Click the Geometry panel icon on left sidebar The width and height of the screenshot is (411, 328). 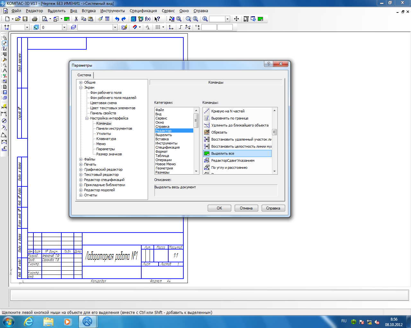pos(4,38)
